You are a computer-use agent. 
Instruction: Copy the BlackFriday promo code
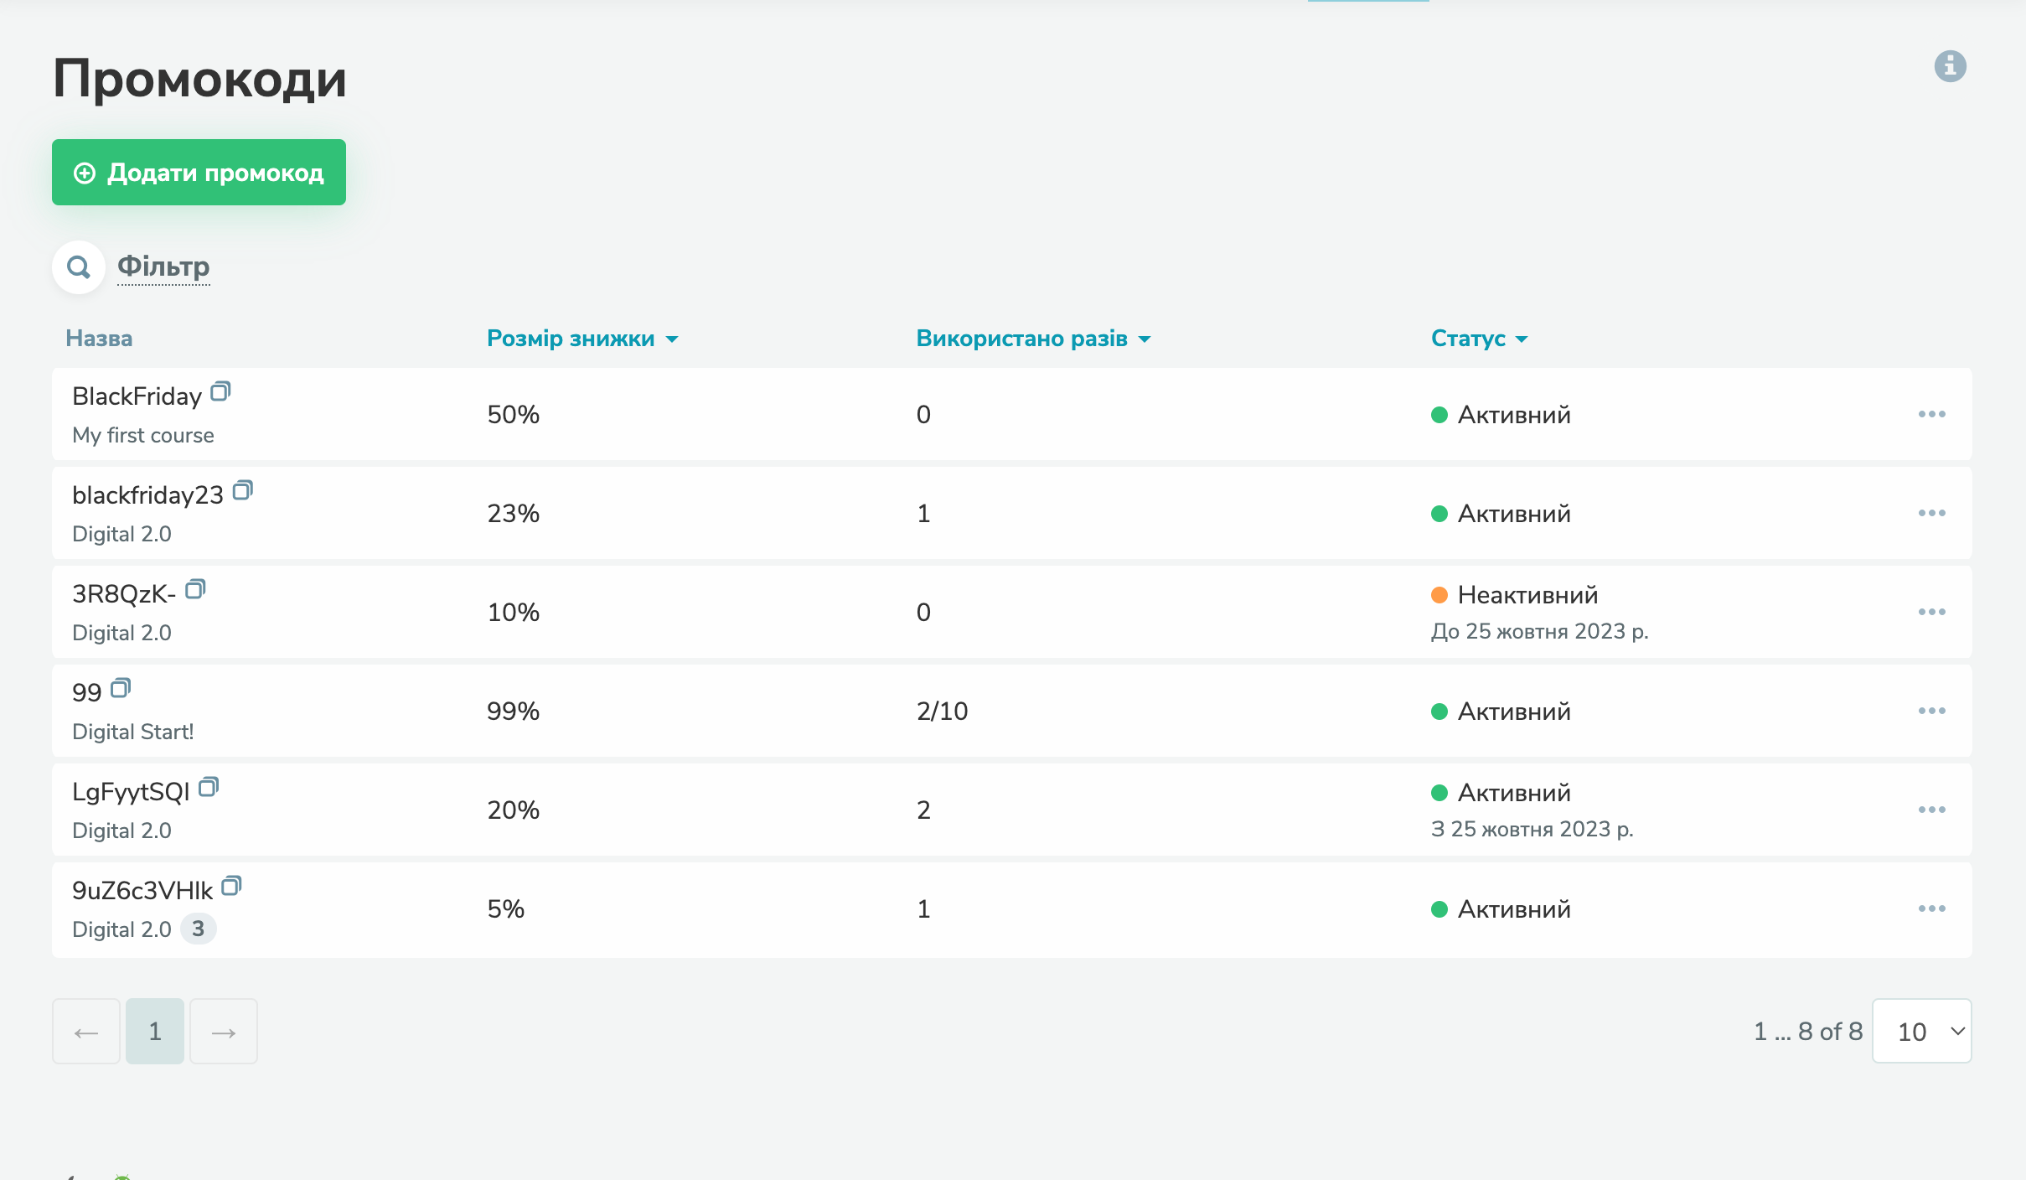(x=220, y=391)
